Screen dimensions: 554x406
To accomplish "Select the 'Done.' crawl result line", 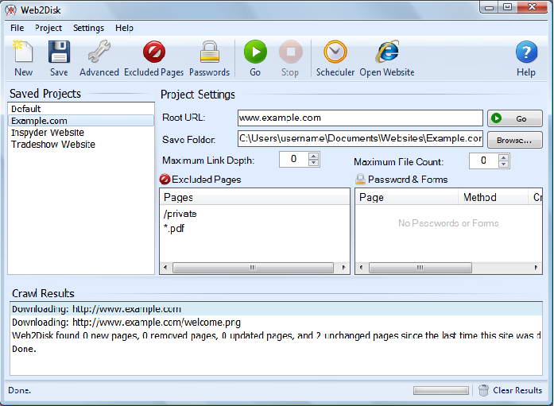I will click(276, 349).
